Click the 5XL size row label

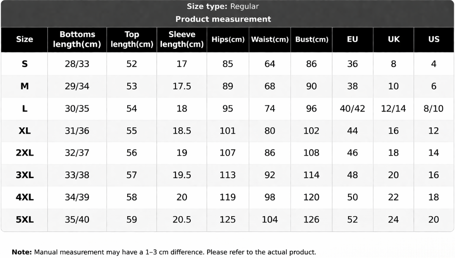[25, 220]
